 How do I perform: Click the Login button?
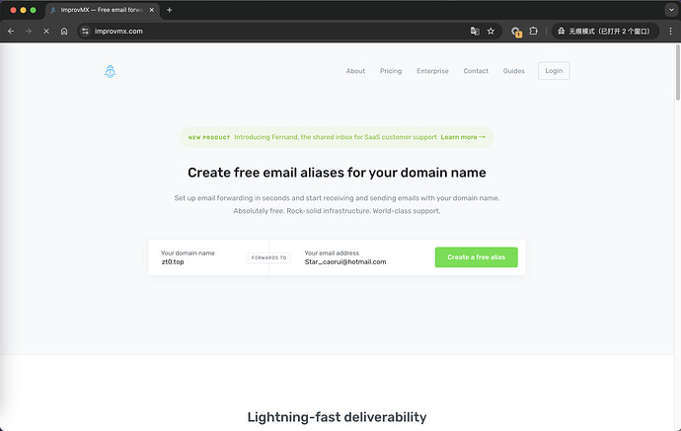(x=554, y=71)
